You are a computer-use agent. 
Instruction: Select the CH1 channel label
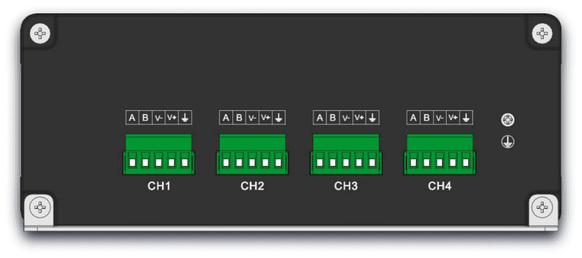tap(159, 186)
